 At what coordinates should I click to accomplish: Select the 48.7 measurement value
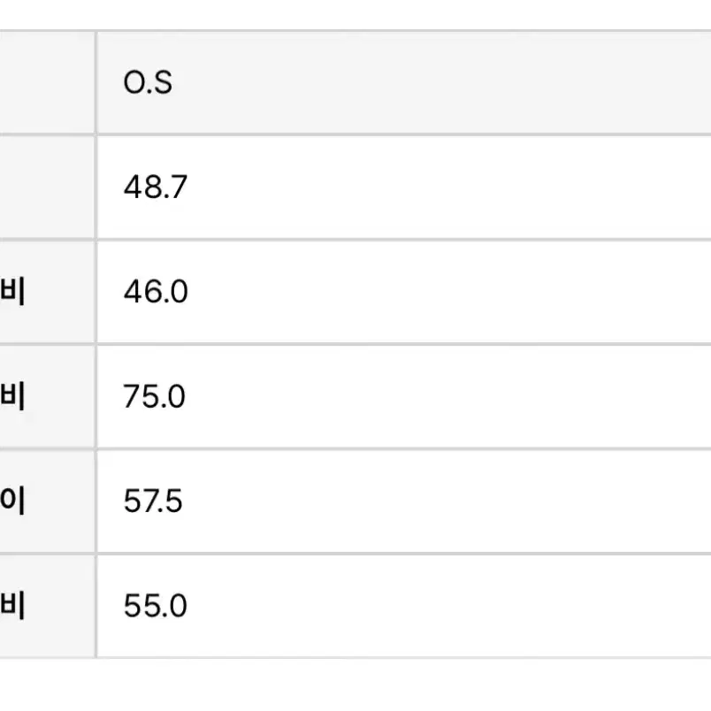click(155, 187)
